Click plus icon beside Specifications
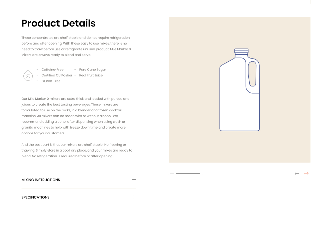 tap(134, 197)
